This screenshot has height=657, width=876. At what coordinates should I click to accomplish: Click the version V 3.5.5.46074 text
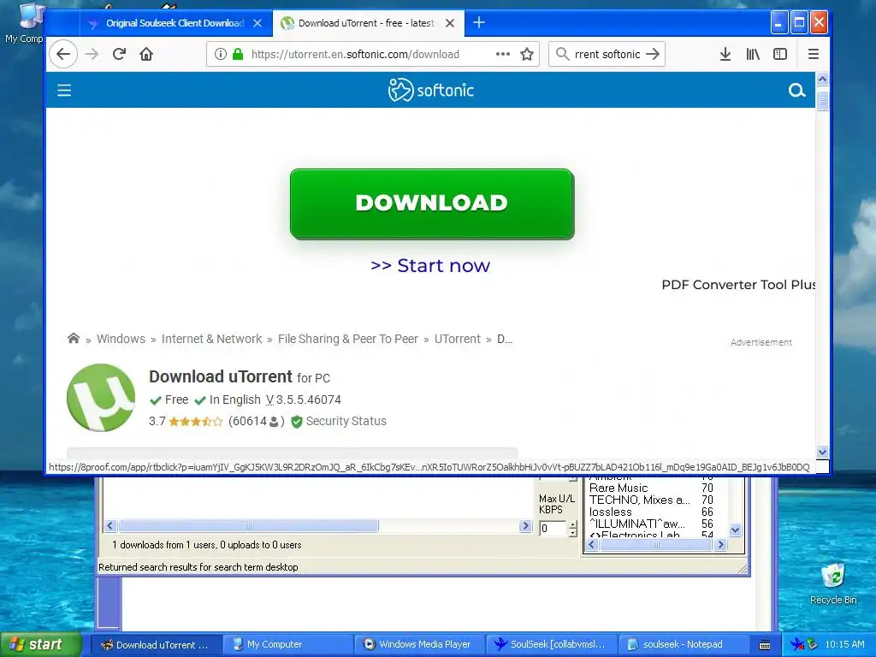304,400
